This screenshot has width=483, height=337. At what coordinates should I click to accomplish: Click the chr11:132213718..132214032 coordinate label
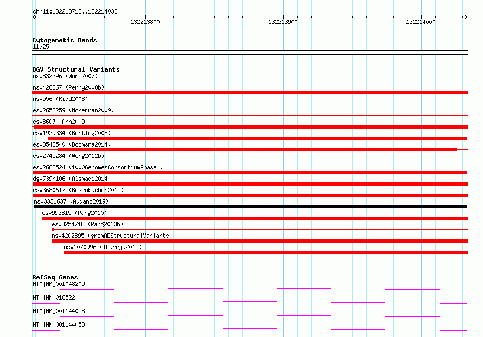click(75, 12)
